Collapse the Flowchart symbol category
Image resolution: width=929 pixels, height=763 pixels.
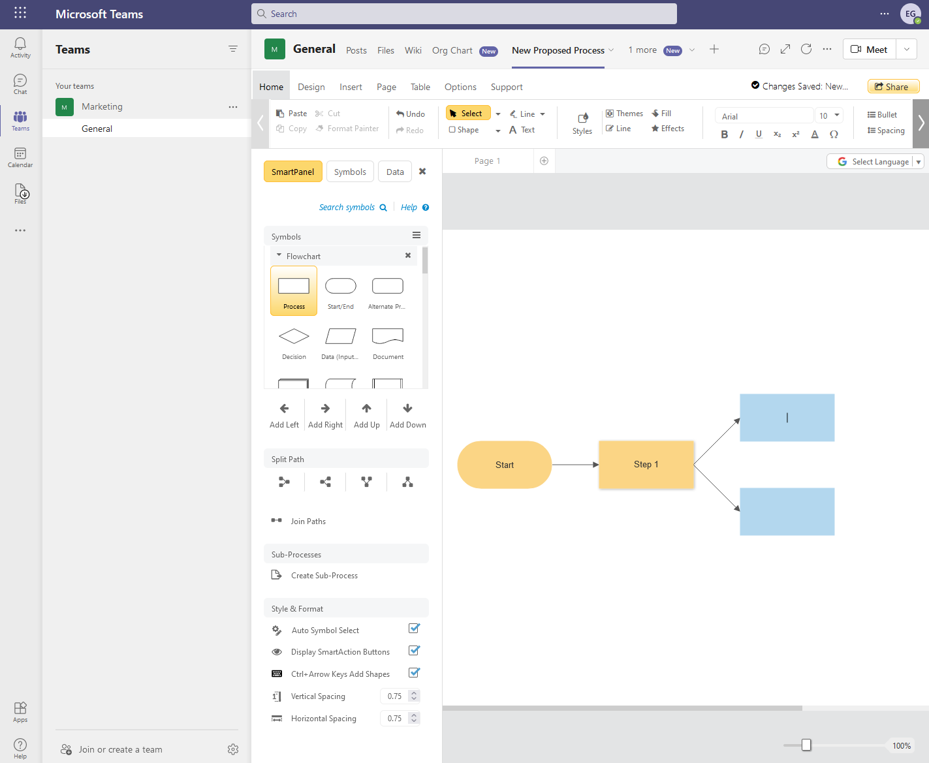(x=279, y=255)
